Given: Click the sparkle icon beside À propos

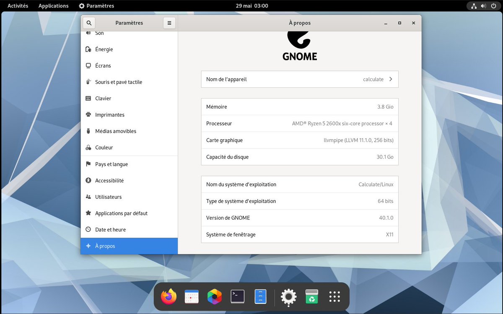Looking at the screenshot, I should [88, 246].
